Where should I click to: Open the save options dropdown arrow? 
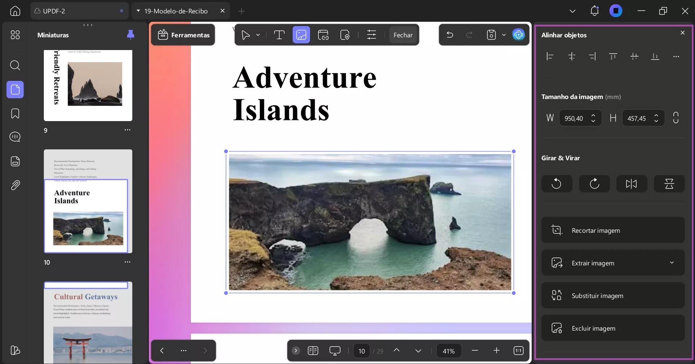coord(504,35)
